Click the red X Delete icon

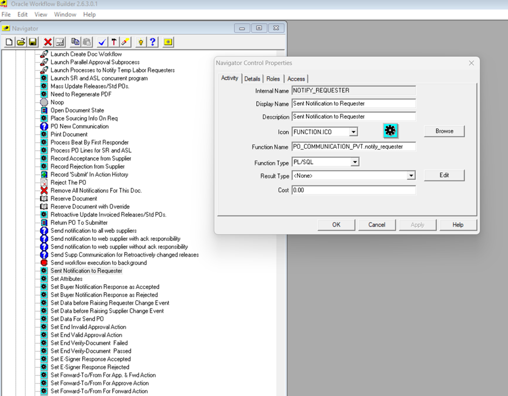pos(48,42)
